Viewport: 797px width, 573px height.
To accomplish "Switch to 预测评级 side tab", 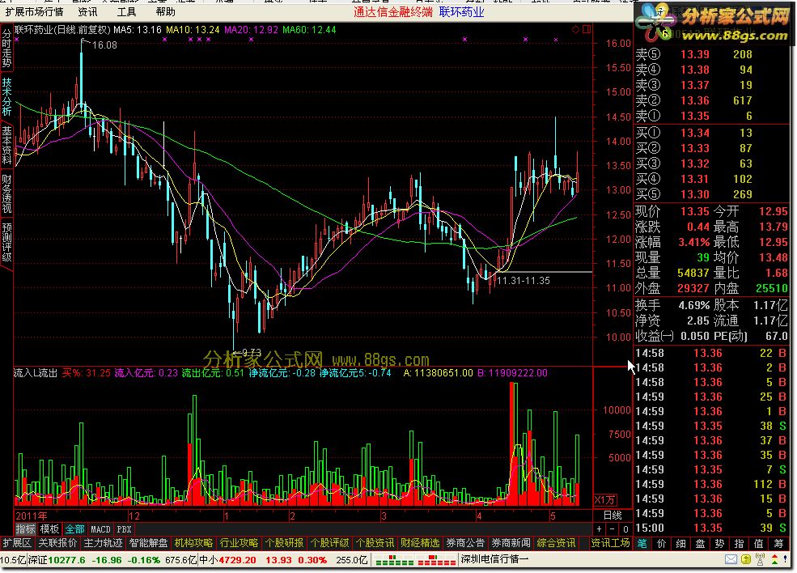I will pos(6,241).
